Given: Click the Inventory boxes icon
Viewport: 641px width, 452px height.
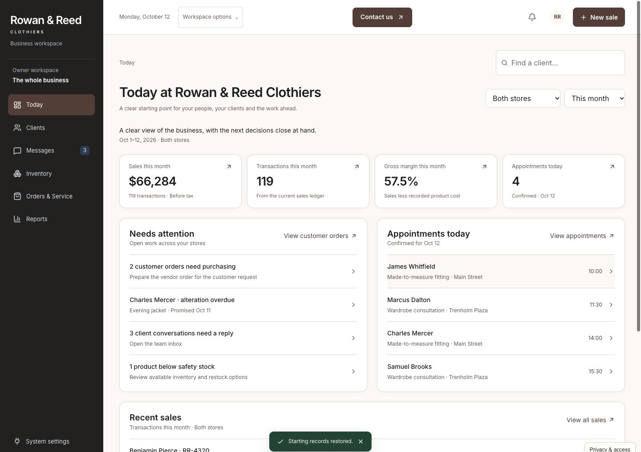Looking at the screenshot, I should coord(17,174).
